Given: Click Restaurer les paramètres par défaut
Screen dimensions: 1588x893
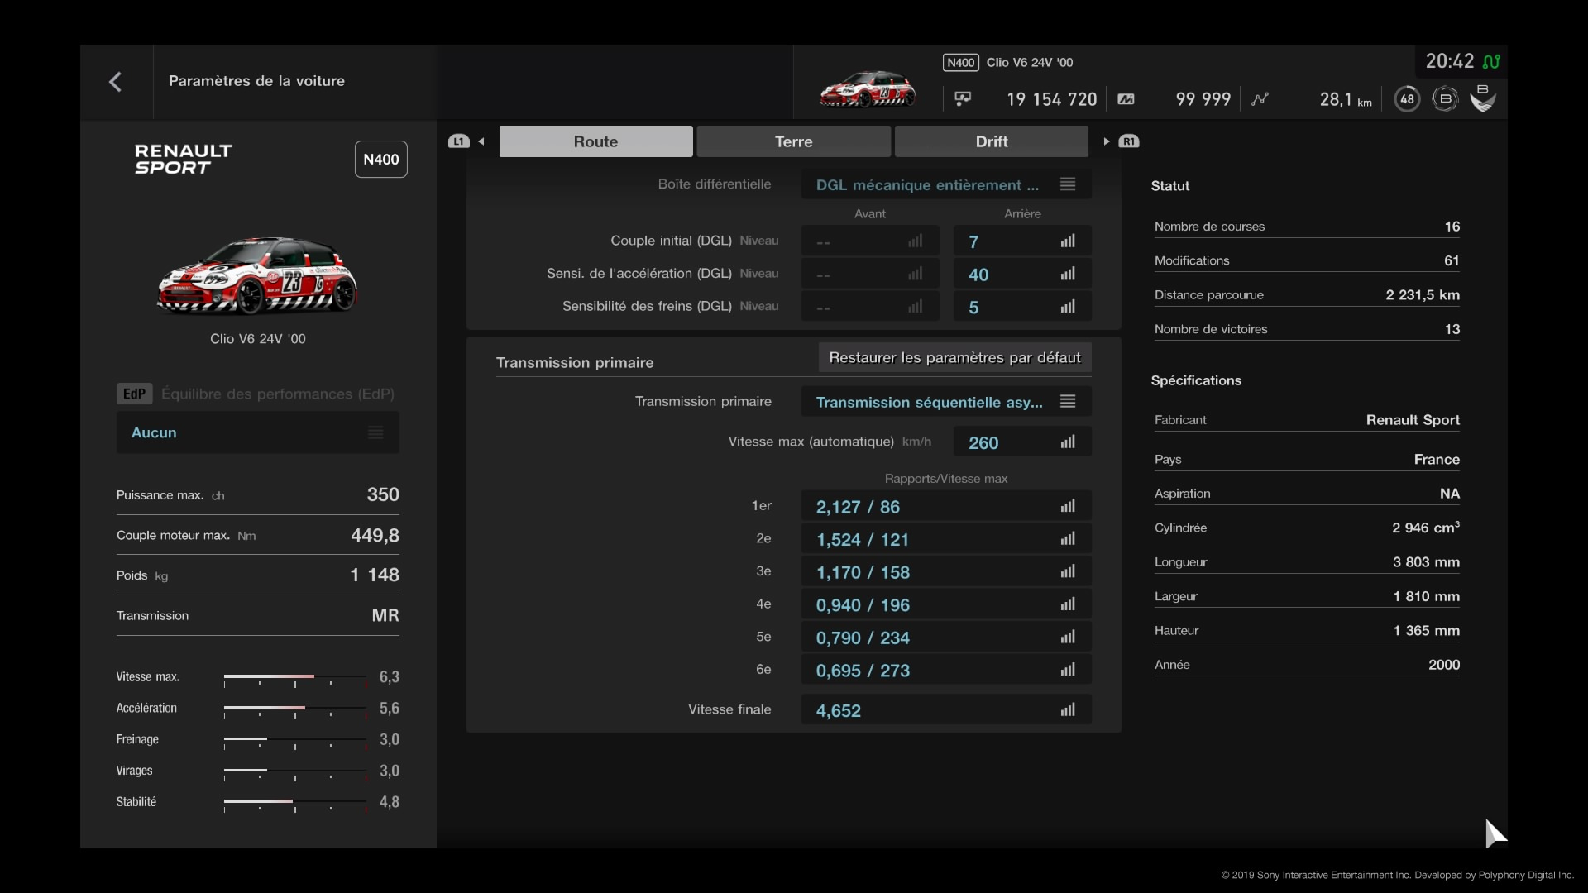Looking at the screenshot, I should pos(954,358).
